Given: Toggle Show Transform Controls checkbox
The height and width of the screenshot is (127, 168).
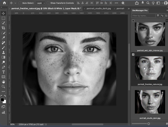Looking at the screenshot, I should coord(48,3).
